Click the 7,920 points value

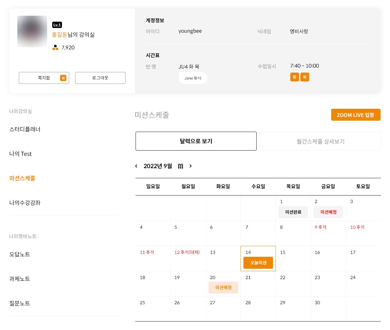(x=68, y=47)
